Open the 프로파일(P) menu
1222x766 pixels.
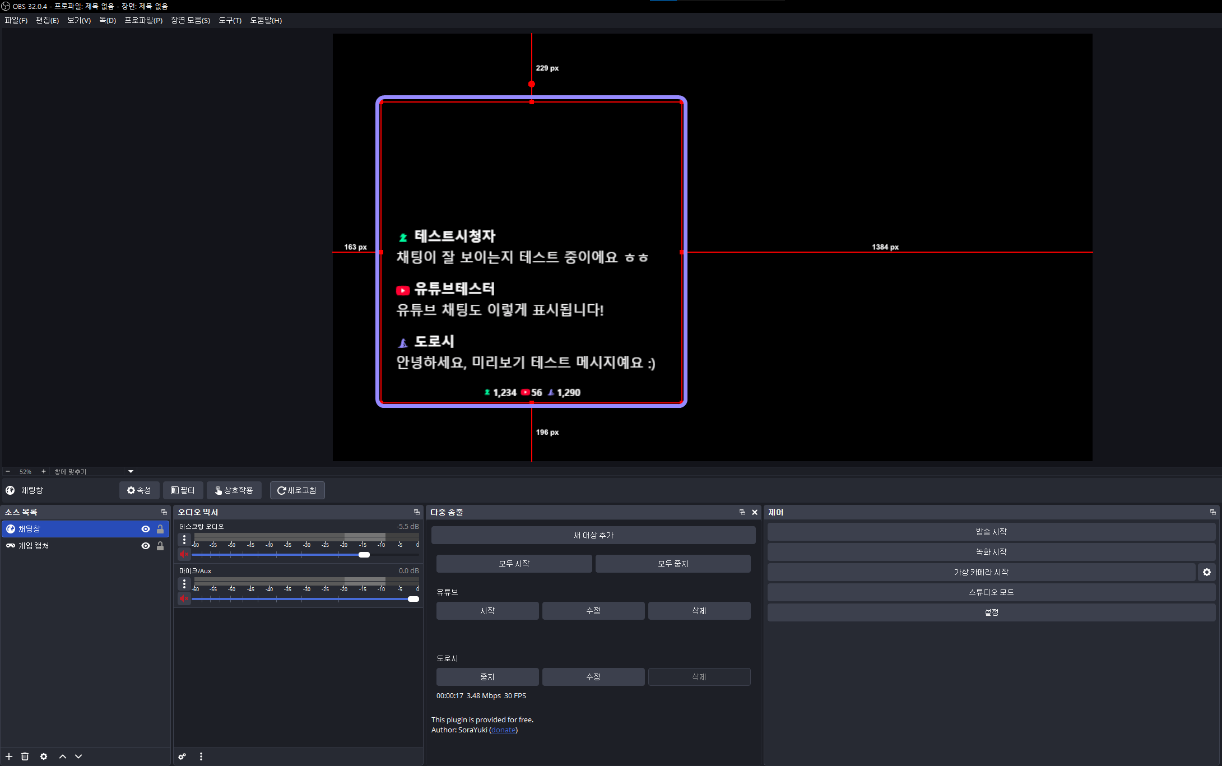coord(143,20)
